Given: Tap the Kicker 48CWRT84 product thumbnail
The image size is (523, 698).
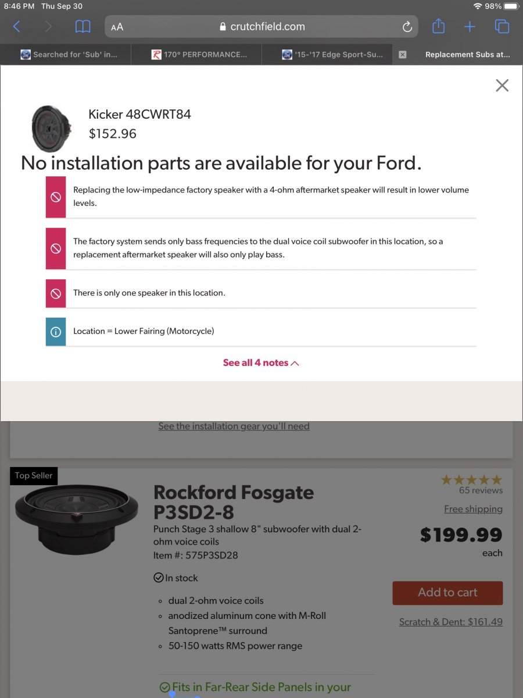Looking at the screenshot, I should 52,128.
